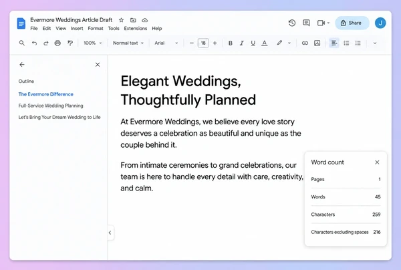Check the cloud save status icon
The image size is (401, 270).
pyautogui.click(x=145, y=20)
